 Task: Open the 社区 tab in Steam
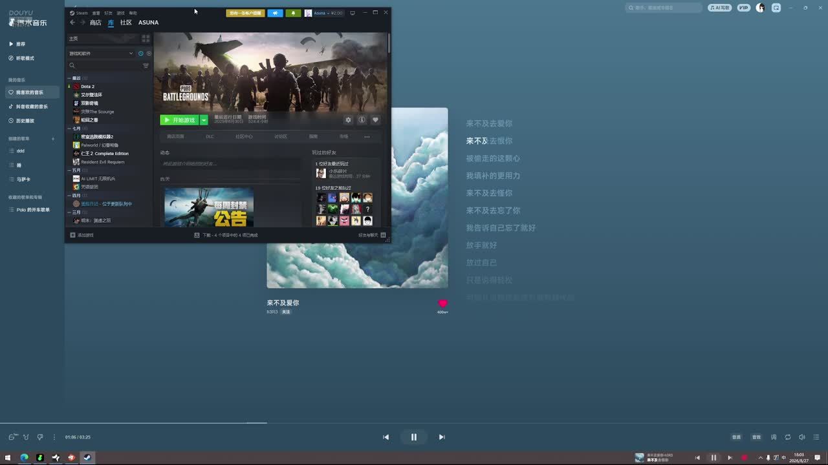coord(125,23)
